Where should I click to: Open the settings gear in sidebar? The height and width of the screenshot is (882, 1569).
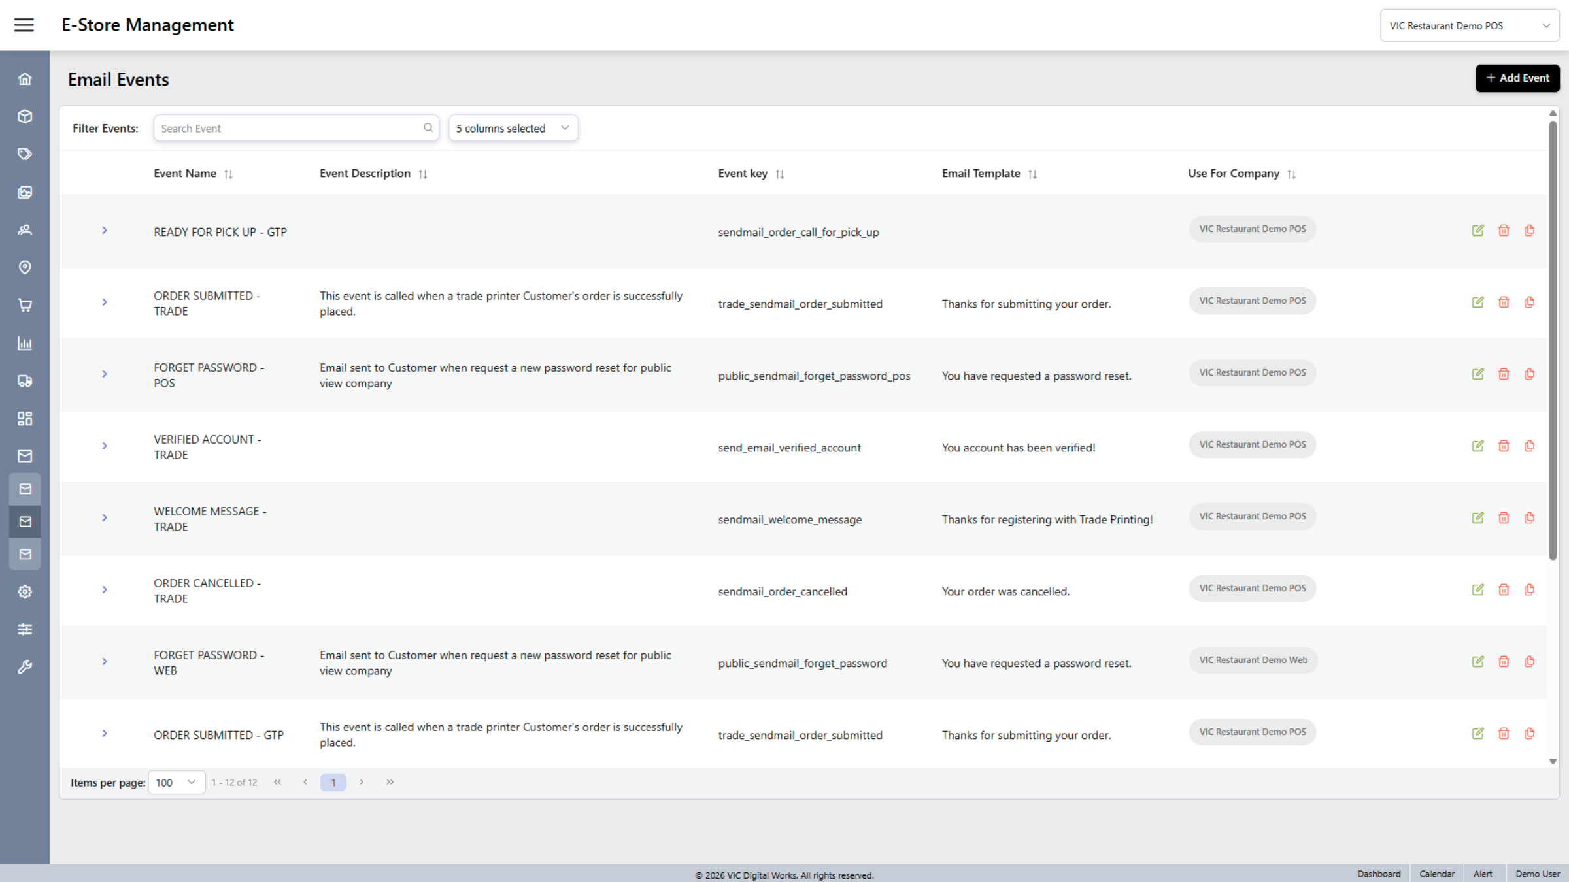pyautogui.click(x=25, y=592)
